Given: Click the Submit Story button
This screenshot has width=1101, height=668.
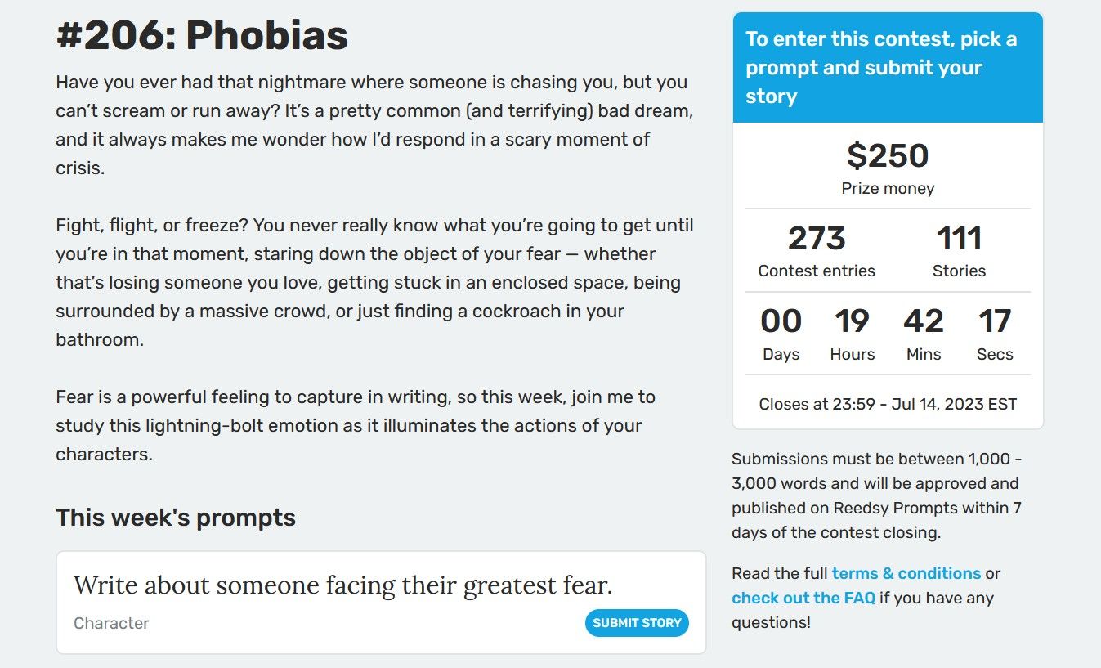Looking at the screenshot, I should [x=637, y=622].
